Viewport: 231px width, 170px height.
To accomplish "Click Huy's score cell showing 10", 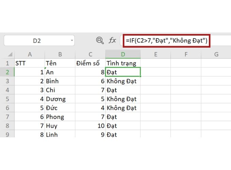I will click(x=90, y=126).
